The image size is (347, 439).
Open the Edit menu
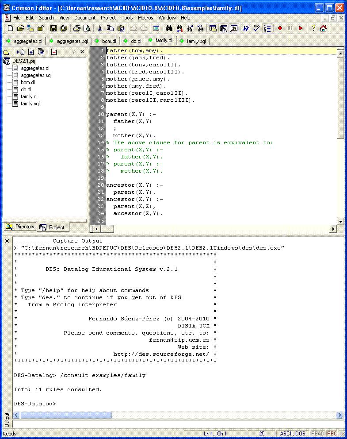point(30,18)
